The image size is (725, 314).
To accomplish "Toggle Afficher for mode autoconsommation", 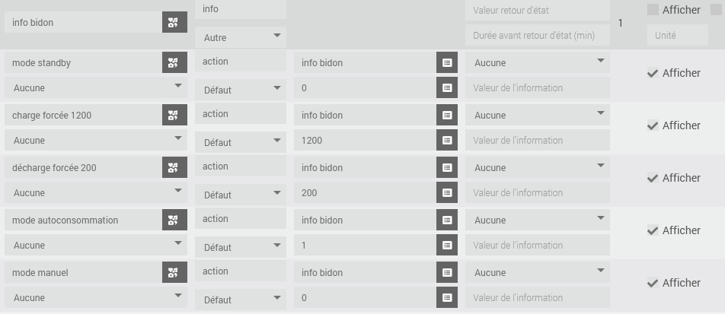I will [x=653, y=230].
